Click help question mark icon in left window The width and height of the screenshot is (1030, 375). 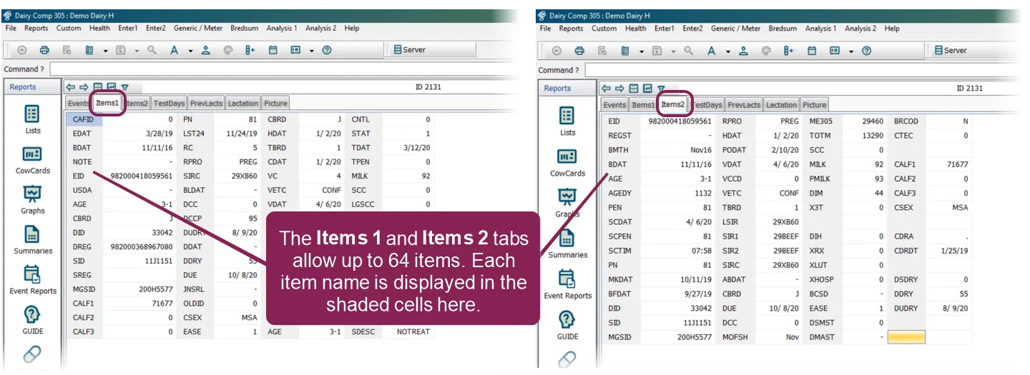(327, 50)
